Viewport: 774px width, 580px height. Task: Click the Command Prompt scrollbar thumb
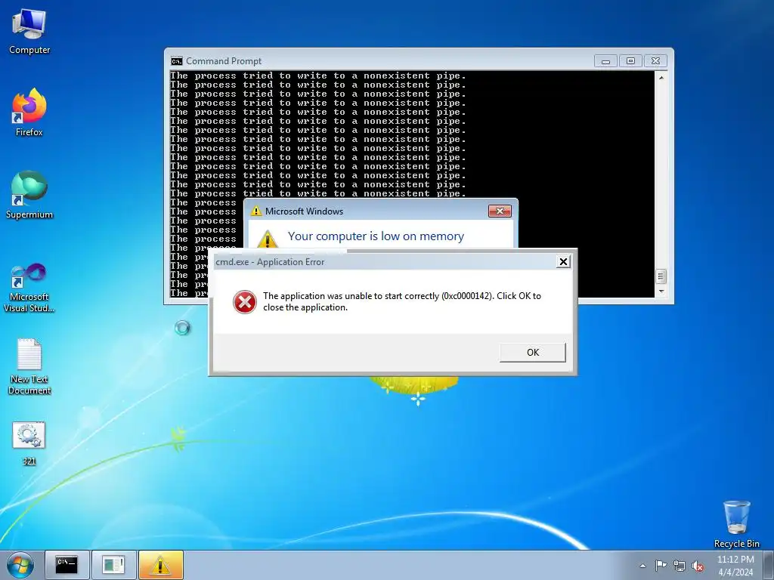coord(661,276)
